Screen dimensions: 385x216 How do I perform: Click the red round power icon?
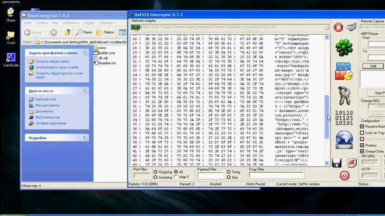point(345,176)
